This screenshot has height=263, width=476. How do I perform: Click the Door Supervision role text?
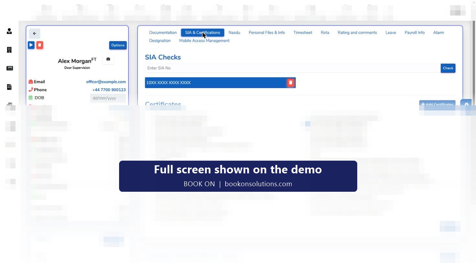(x=77, y=68)
